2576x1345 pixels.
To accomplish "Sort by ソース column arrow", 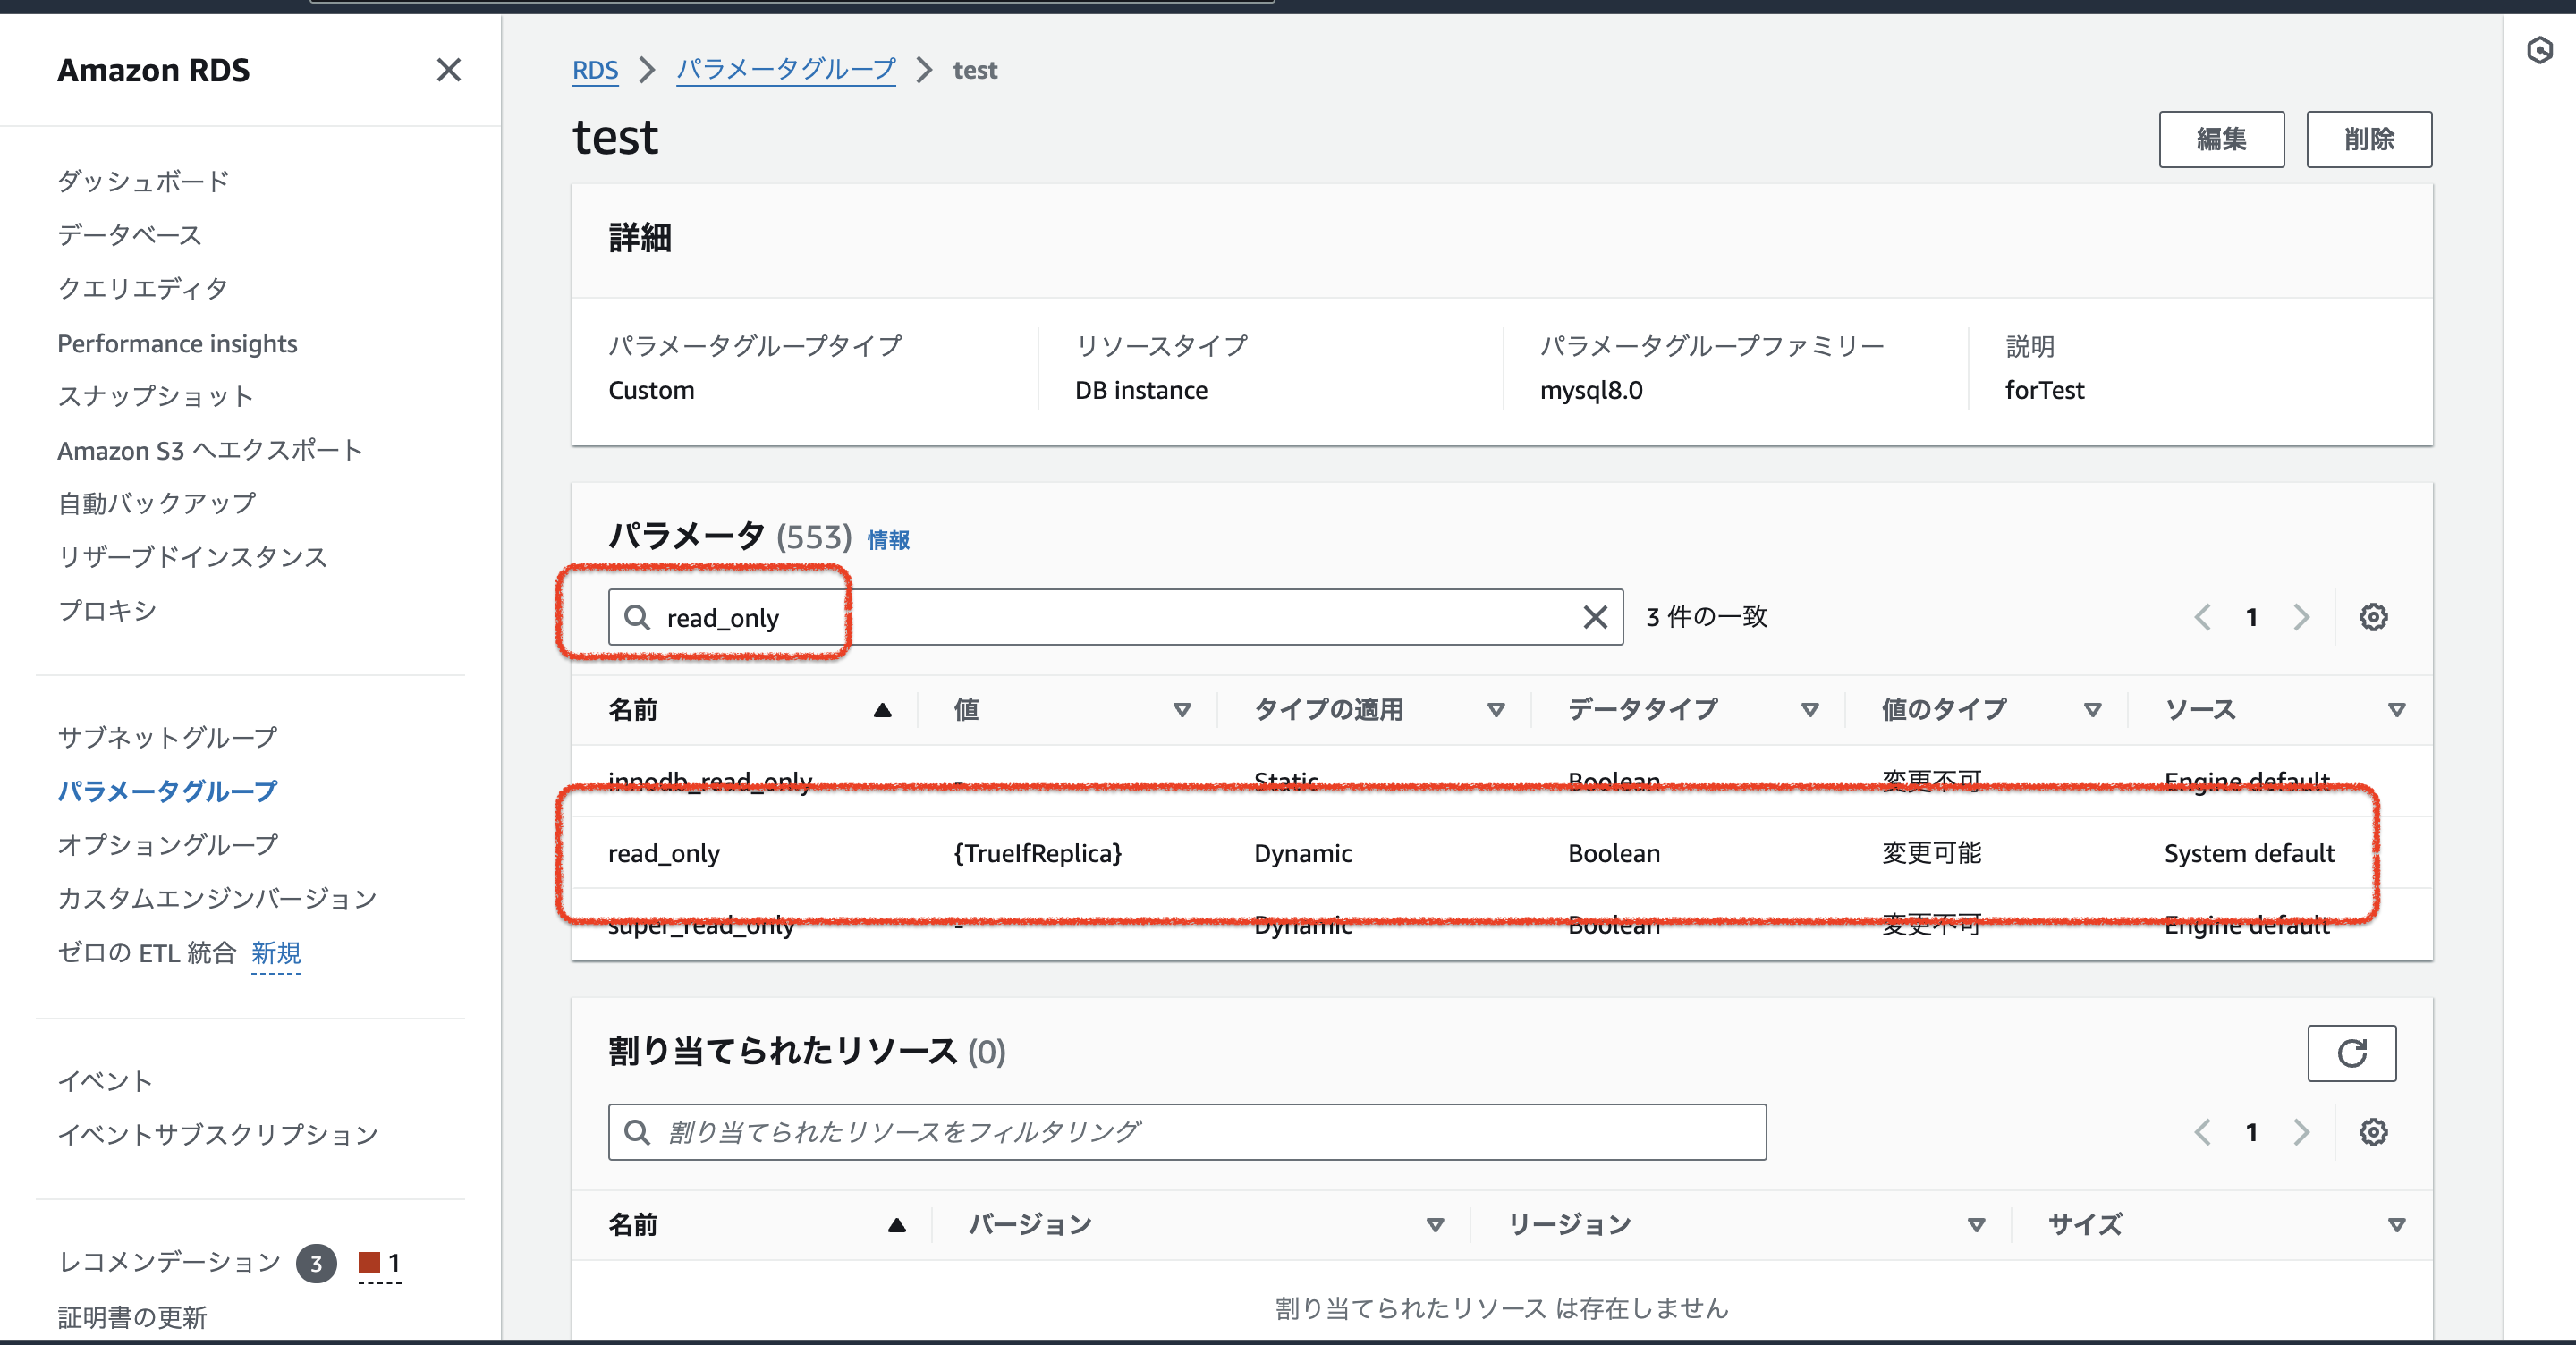I will pyautogui.click(x=2396, y=710).
